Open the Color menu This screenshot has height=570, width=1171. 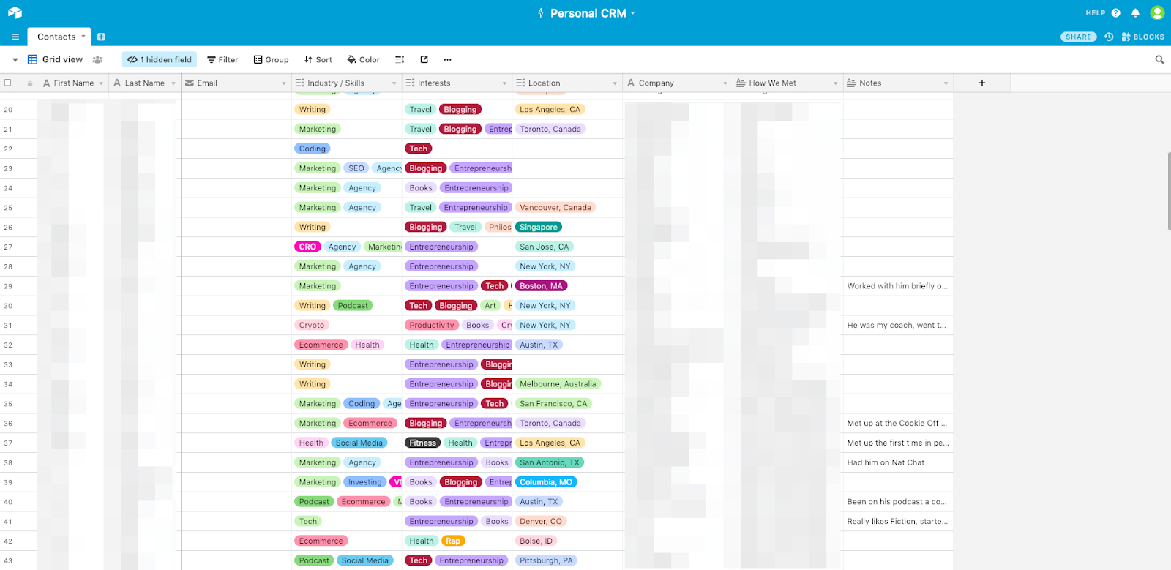tap(364, 60)
